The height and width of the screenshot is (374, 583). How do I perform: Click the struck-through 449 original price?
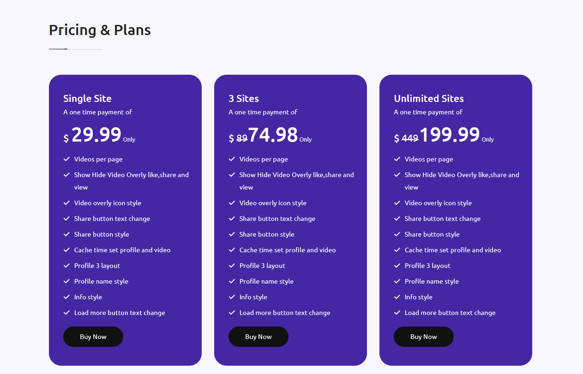click(410, 138)
